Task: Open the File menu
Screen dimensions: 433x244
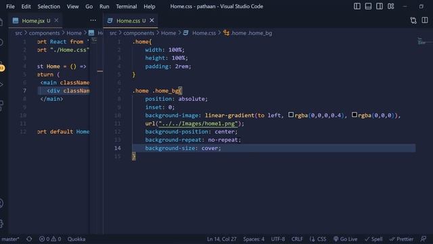Action: point(10,6)
